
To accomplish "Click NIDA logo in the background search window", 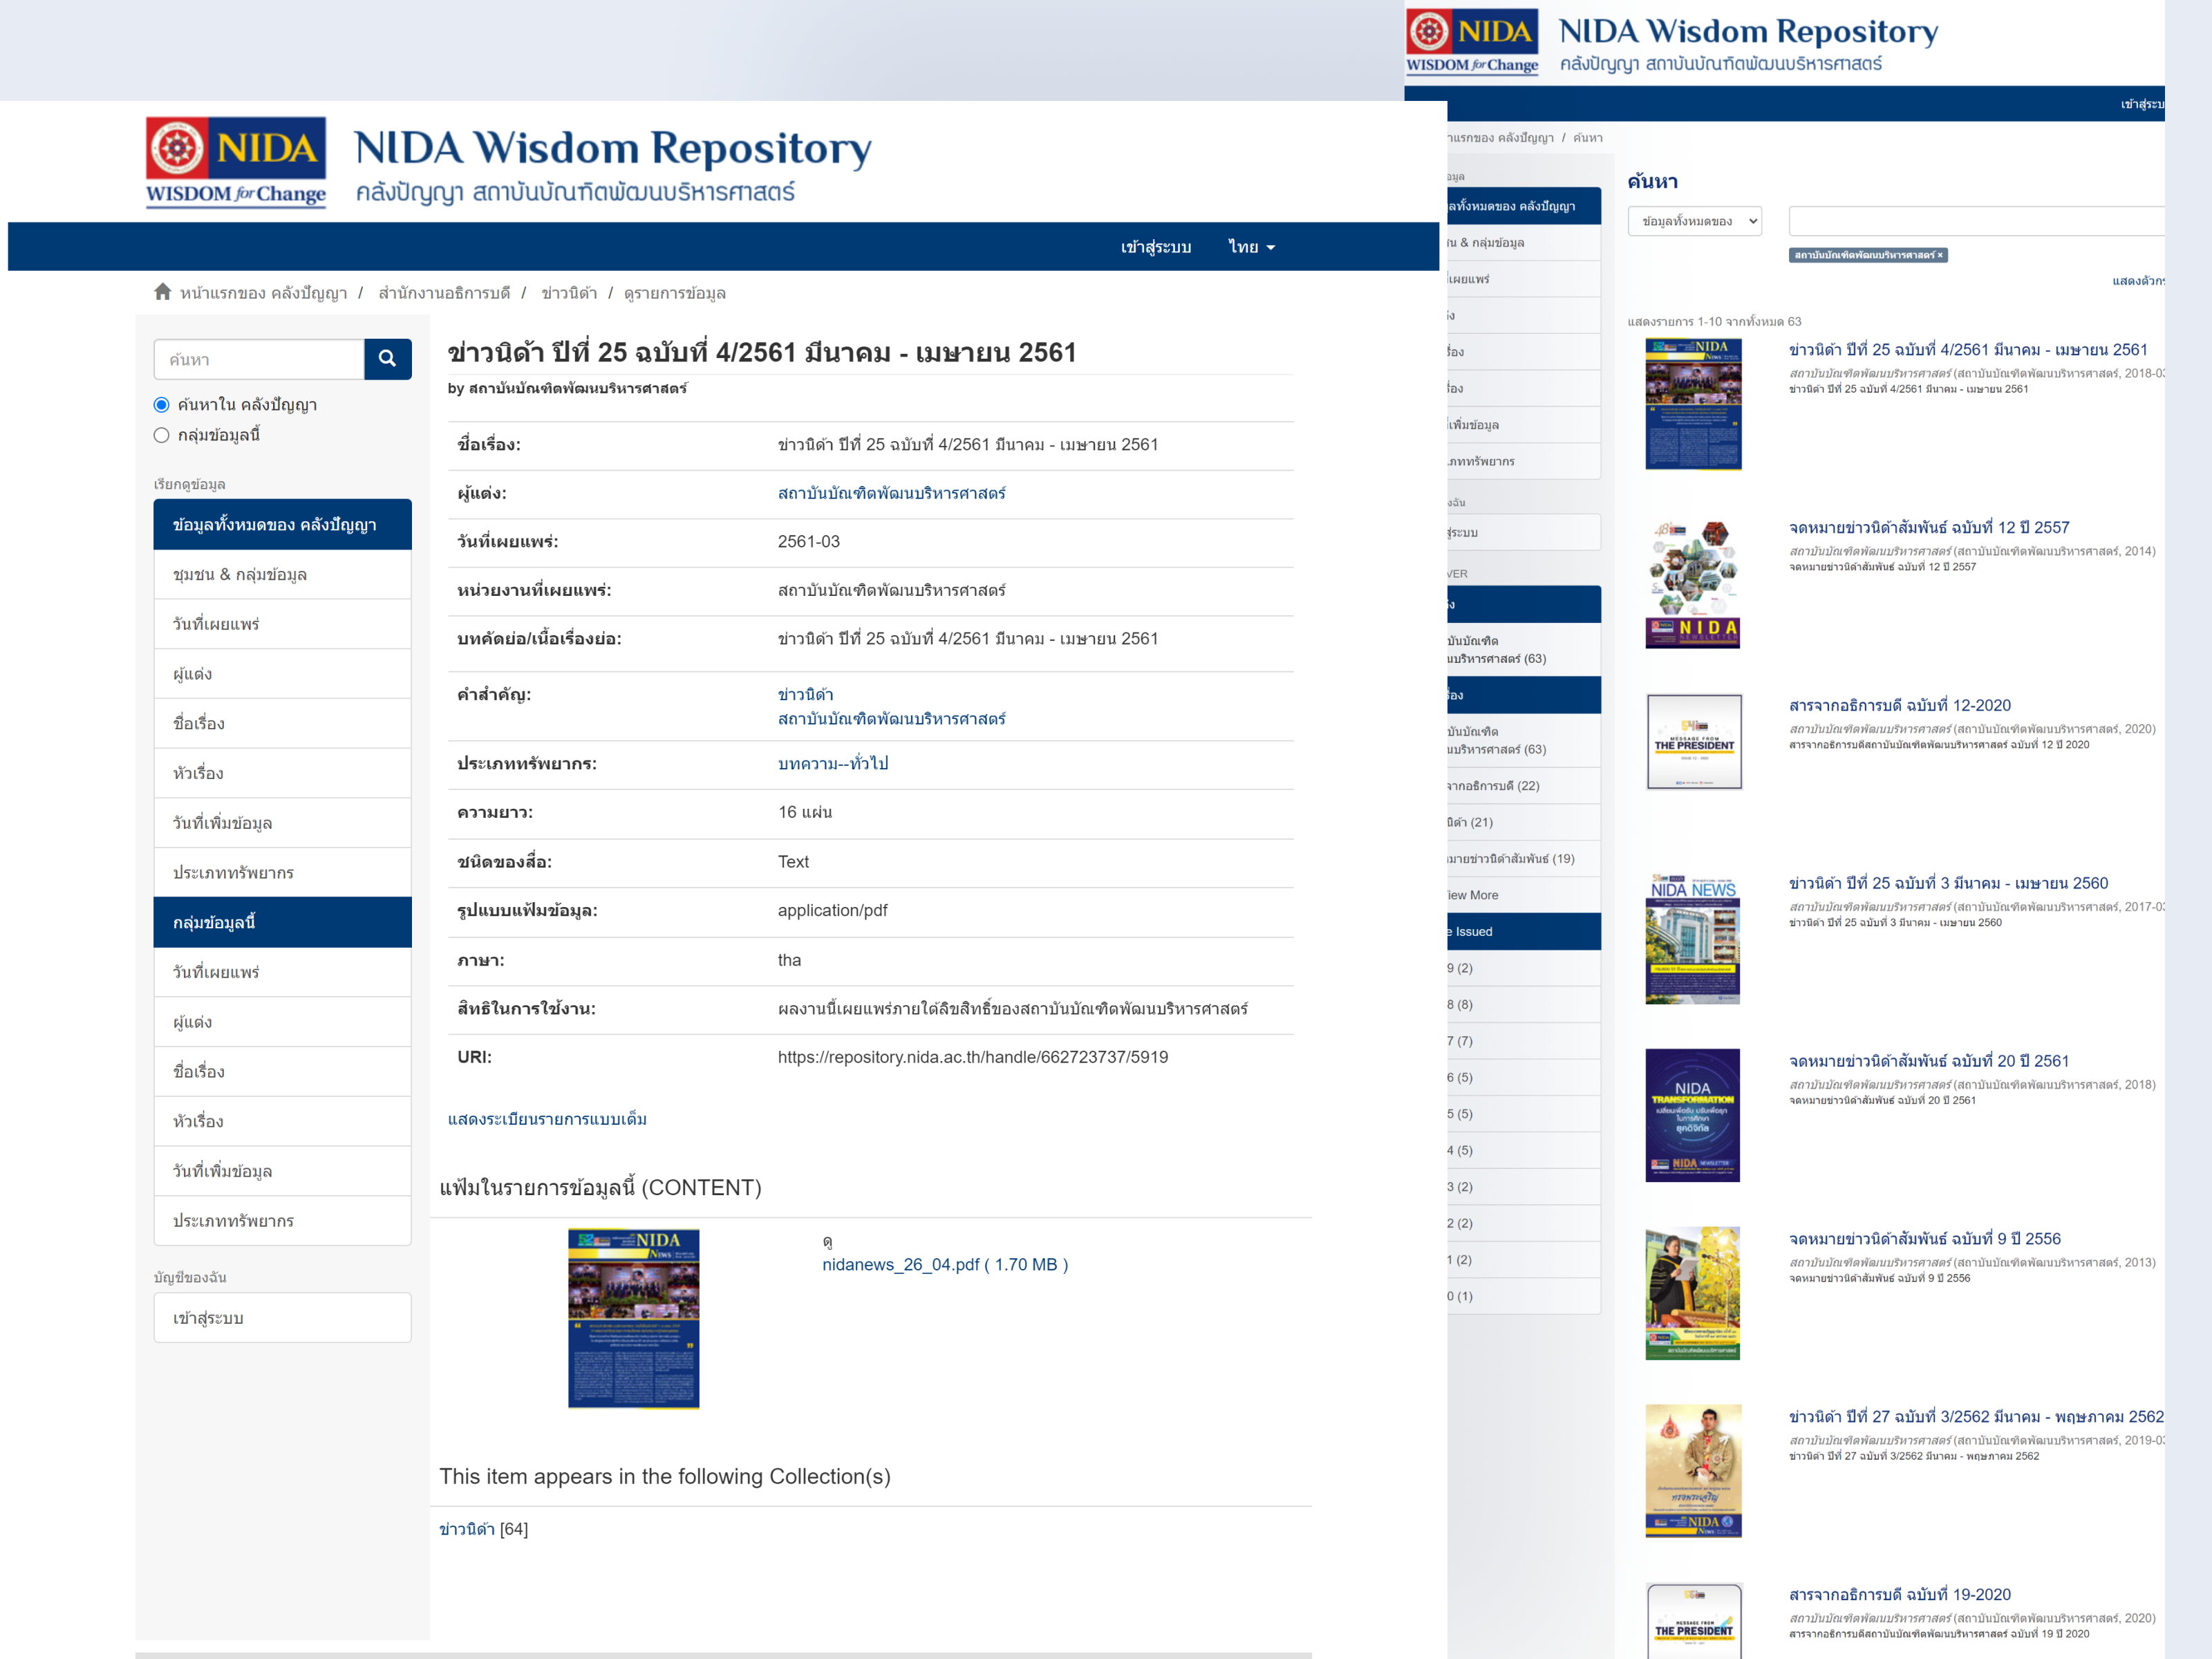I will (1472, 42).
